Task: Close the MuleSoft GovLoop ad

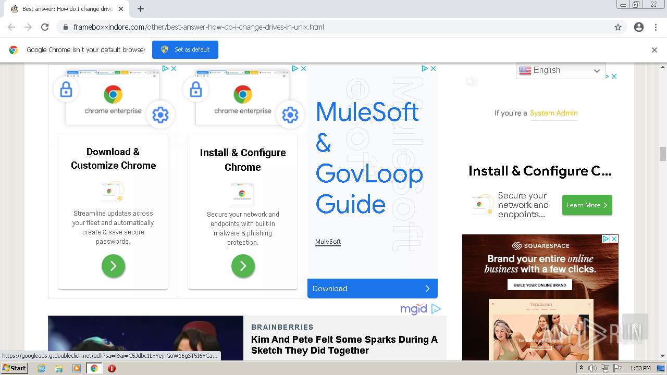Action: (433, 68)
